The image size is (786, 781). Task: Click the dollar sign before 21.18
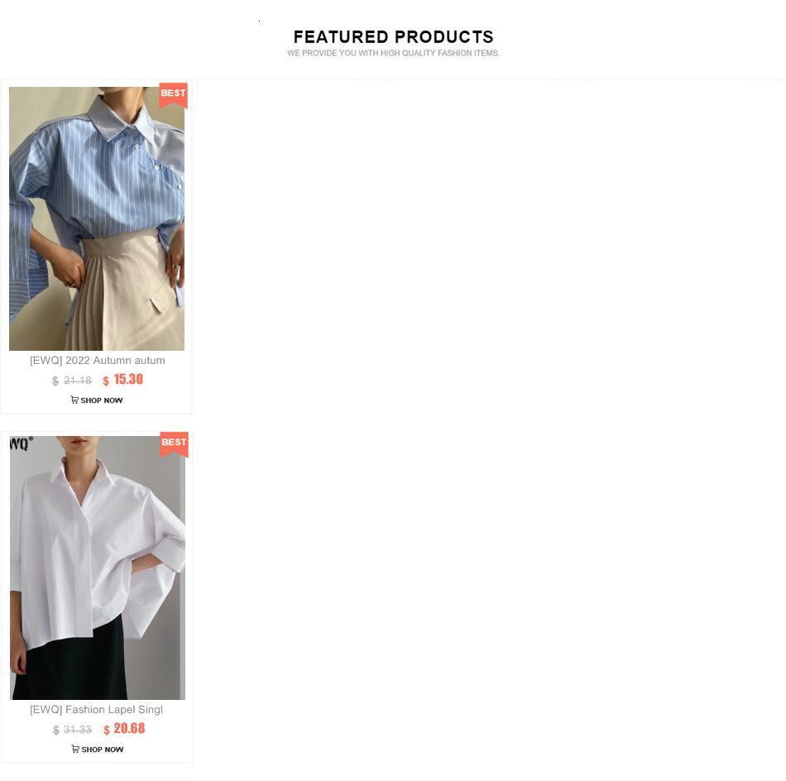(x=55, y=381)
